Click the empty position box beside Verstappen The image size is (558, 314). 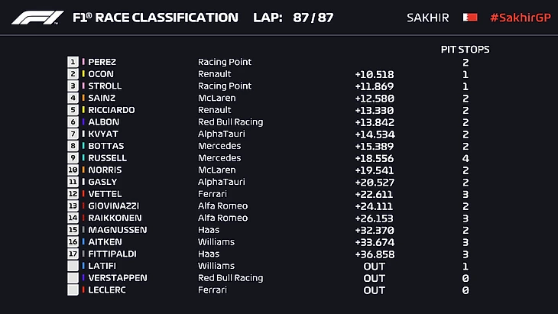coord(73,278)
